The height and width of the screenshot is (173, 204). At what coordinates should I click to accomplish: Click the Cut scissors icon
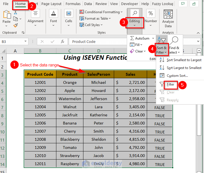point(15,12)
